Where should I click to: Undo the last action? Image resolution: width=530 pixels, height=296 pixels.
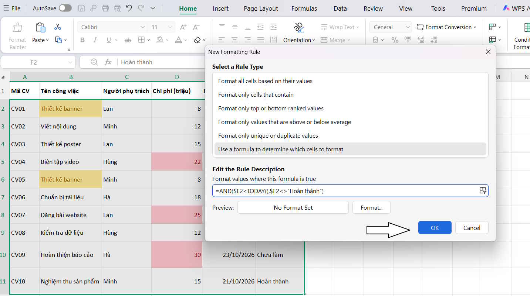click(129, 8)
